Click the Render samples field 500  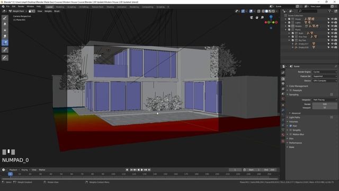tap(325, 104)
